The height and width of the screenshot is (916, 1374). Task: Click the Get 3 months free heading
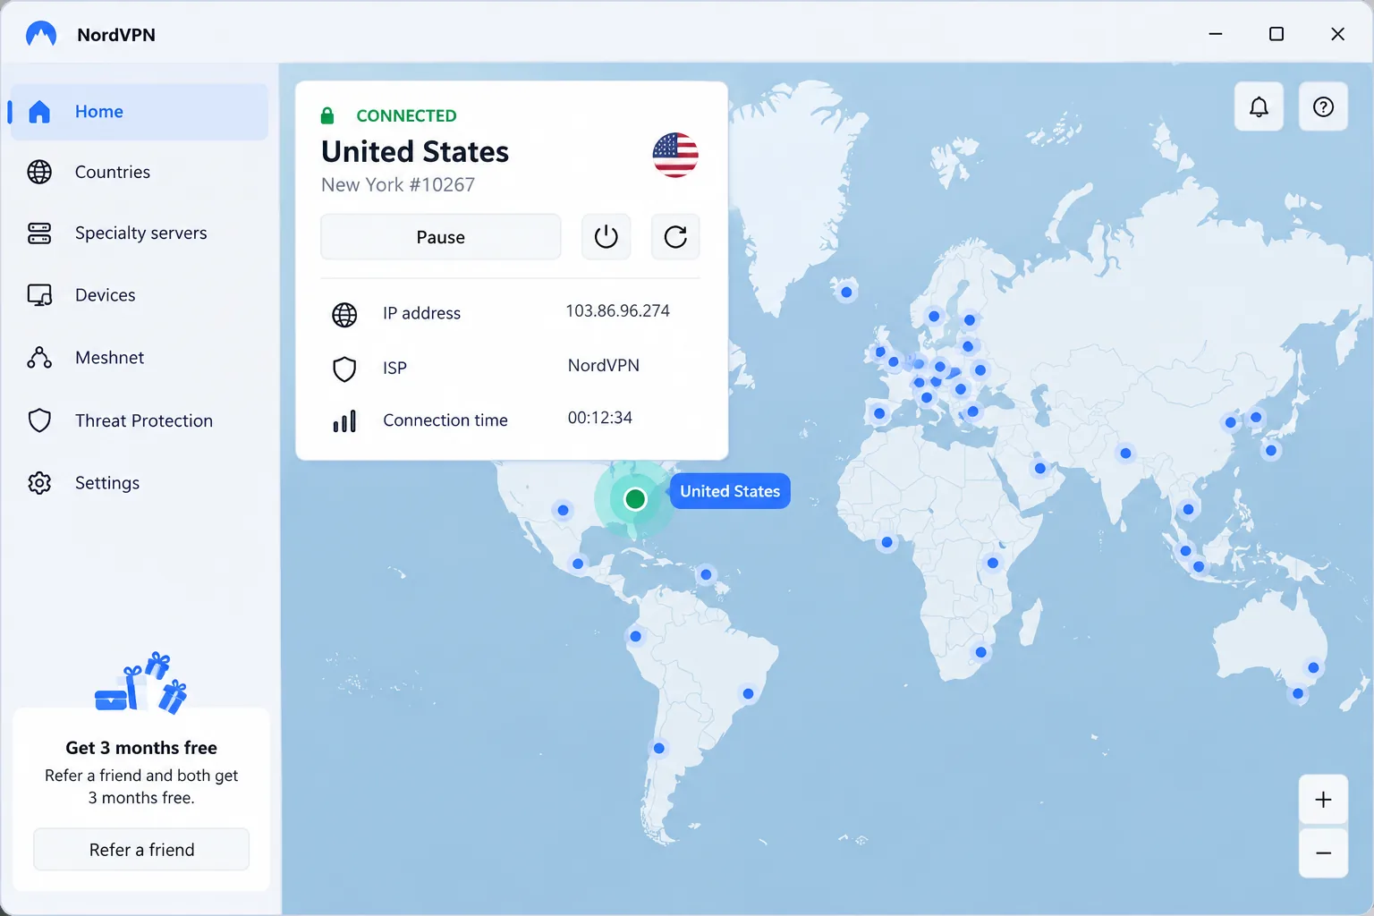[x=141, y=748]
